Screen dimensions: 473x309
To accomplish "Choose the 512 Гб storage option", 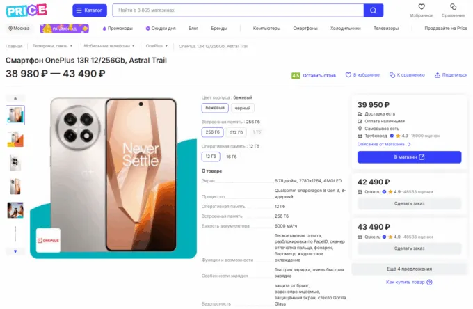I will pyautogui.click(x=236, y=132).
